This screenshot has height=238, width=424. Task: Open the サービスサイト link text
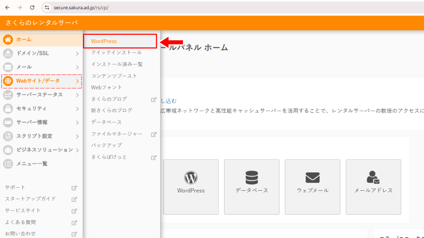(23, 210)
